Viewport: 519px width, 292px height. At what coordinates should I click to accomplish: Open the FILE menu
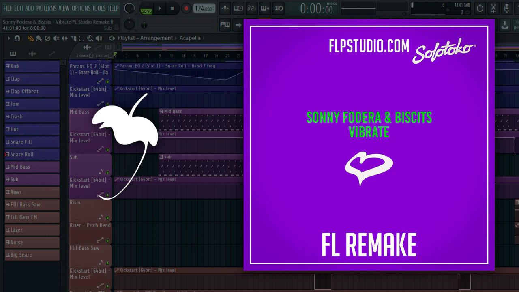tap(7, 8)
